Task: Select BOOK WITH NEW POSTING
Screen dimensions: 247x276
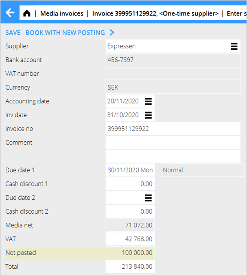Action: 65,33
